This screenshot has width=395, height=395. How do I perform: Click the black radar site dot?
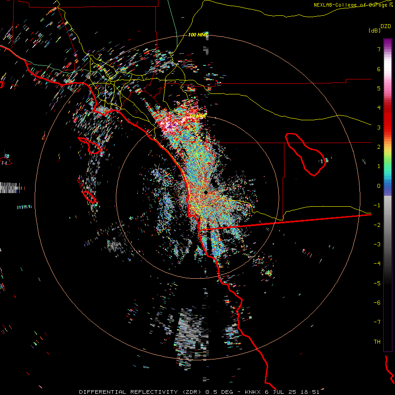tap(206, 192)
